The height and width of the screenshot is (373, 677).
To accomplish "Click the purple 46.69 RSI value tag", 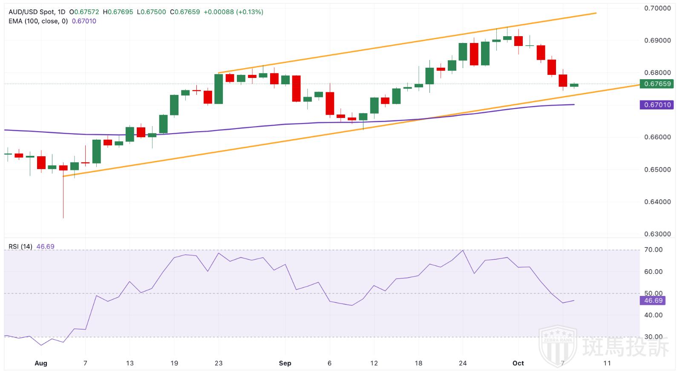I will [653, 301].
